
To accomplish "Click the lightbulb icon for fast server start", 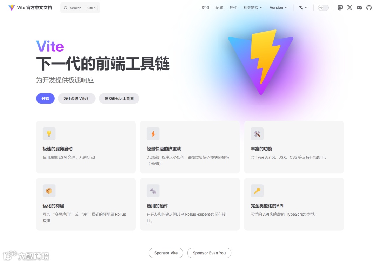I will coord(49,134).
